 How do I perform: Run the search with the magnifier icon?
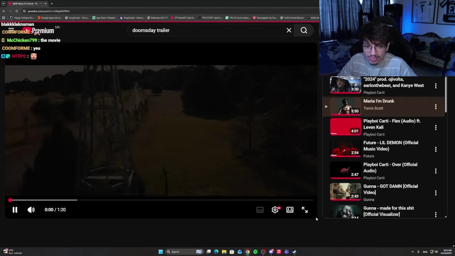pyautogui.click(x=304, y=30)
